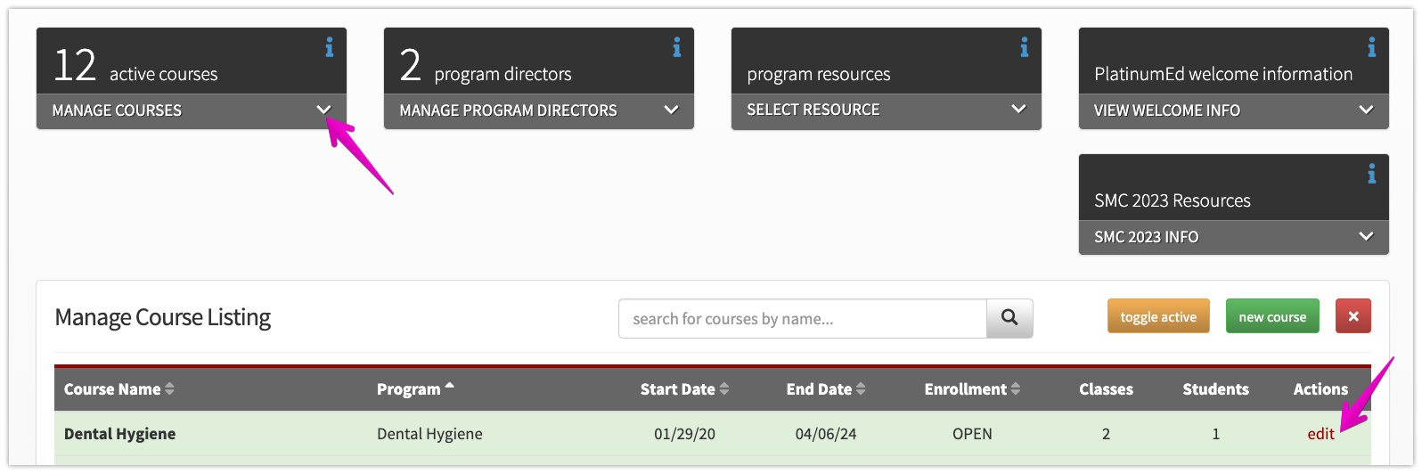Click OPEN enrollment status cell
This screenshot has width=1422, height=474.
pyautogui.click(x=972, y=434)
